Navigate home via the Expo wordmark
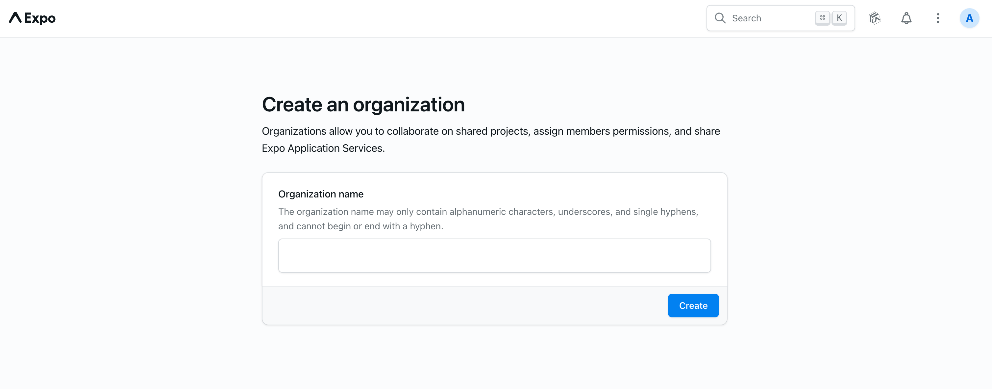 coord(32,18)
